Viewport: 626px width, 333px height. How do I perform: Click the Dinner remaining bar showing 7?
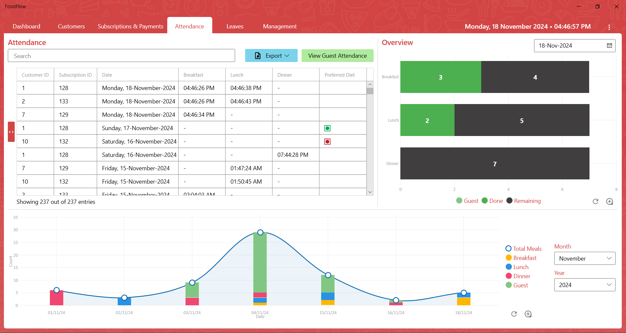point(495,163)
